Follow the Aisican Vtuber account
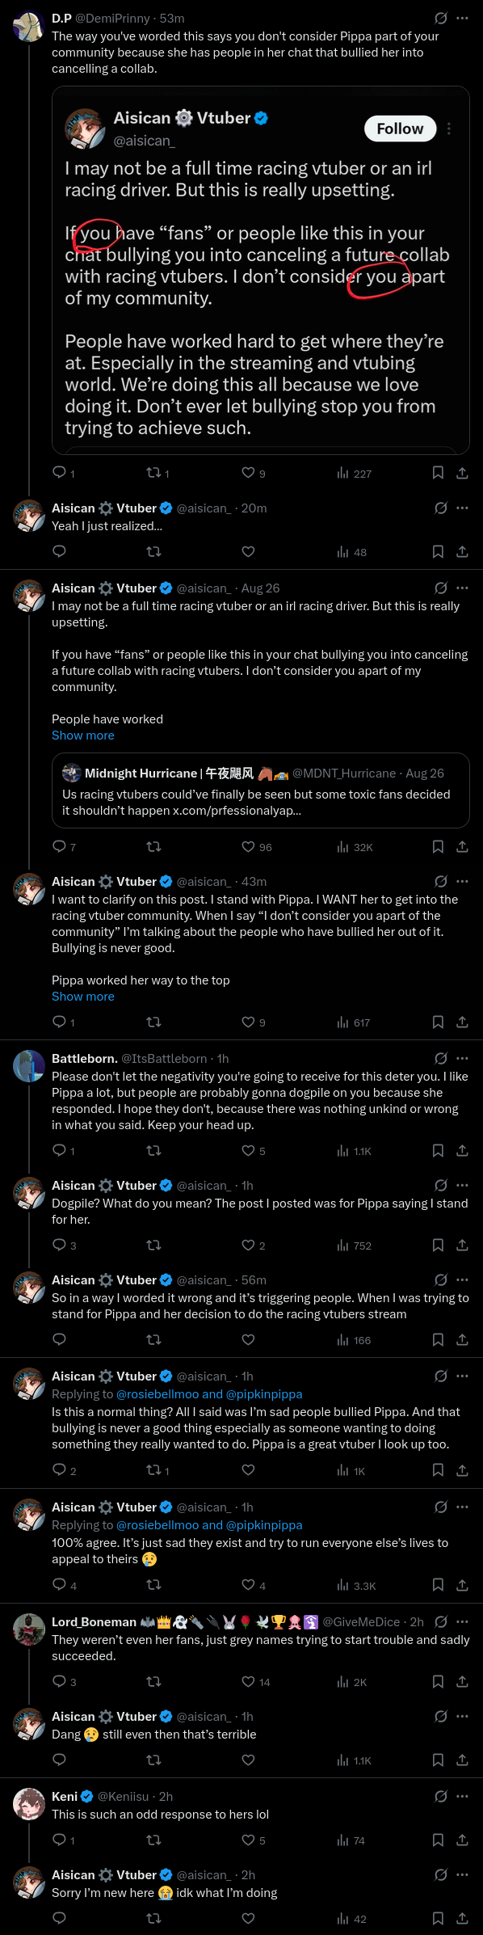This screenshot has height=1935, width=483. click(400, 129)
